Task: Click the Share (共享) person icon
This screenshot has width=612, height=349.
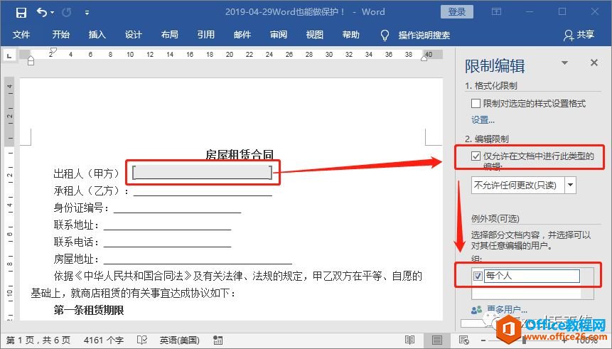Action: [x=568, y=35]
